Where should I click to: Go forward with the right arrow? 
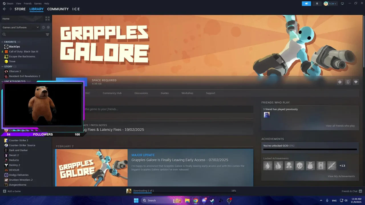[10, 9]
